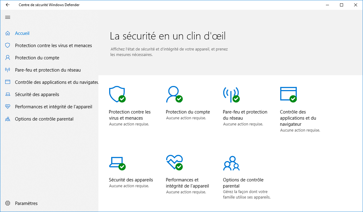This screenshot has width=363, height=212.
Task: Open the heart icon for device performance tile
Action: [174, 162]
